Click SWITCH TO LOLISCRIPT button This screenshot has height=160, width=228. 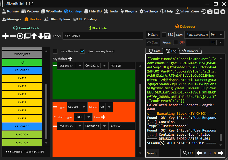coord(25,152)
